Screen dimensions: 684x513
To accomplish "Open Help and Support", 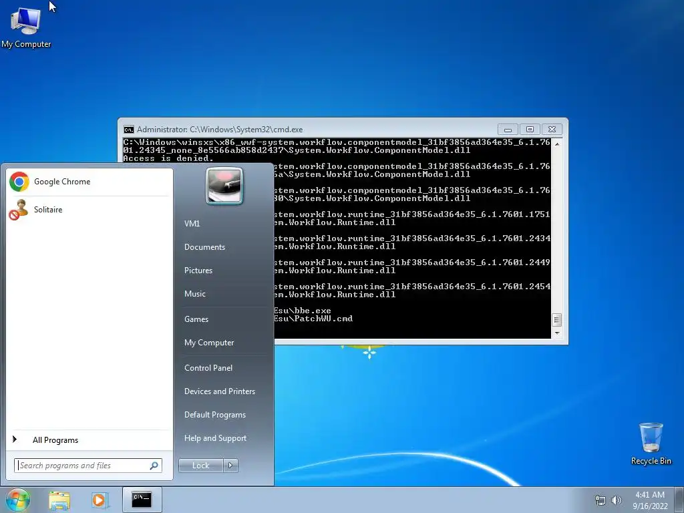I will point(215,438).
